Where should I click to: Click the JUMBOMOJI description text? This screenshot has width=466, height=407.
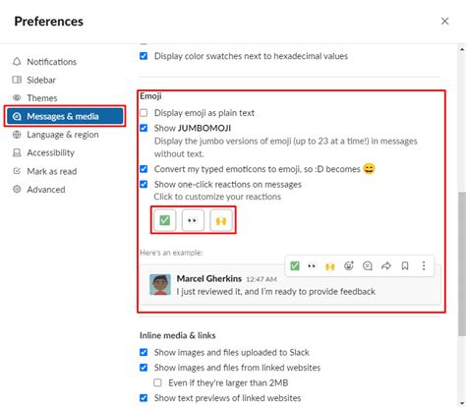[285, 147]
